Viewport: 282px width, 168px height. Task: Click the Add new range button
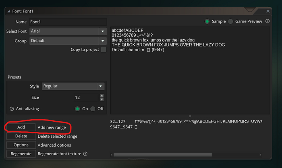point(21,127)
